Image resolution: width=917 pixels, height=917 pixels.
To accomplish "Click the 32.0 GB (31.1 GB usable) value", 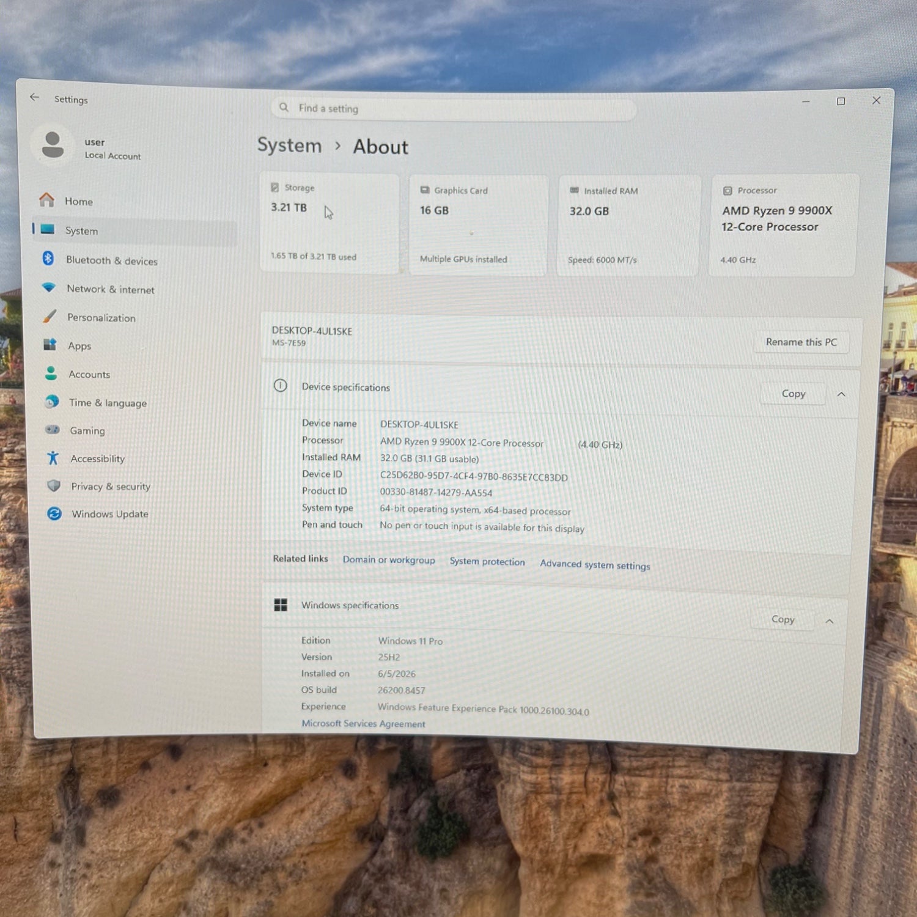I will [x=429, y=458].
